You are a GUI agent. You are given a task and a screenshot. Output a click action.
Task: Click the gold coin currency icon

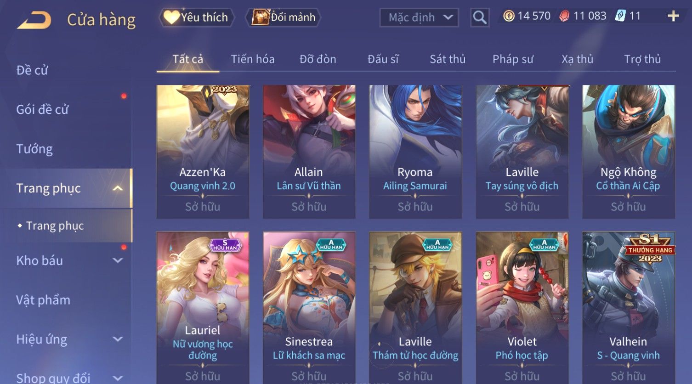click(x=509, y=17)
